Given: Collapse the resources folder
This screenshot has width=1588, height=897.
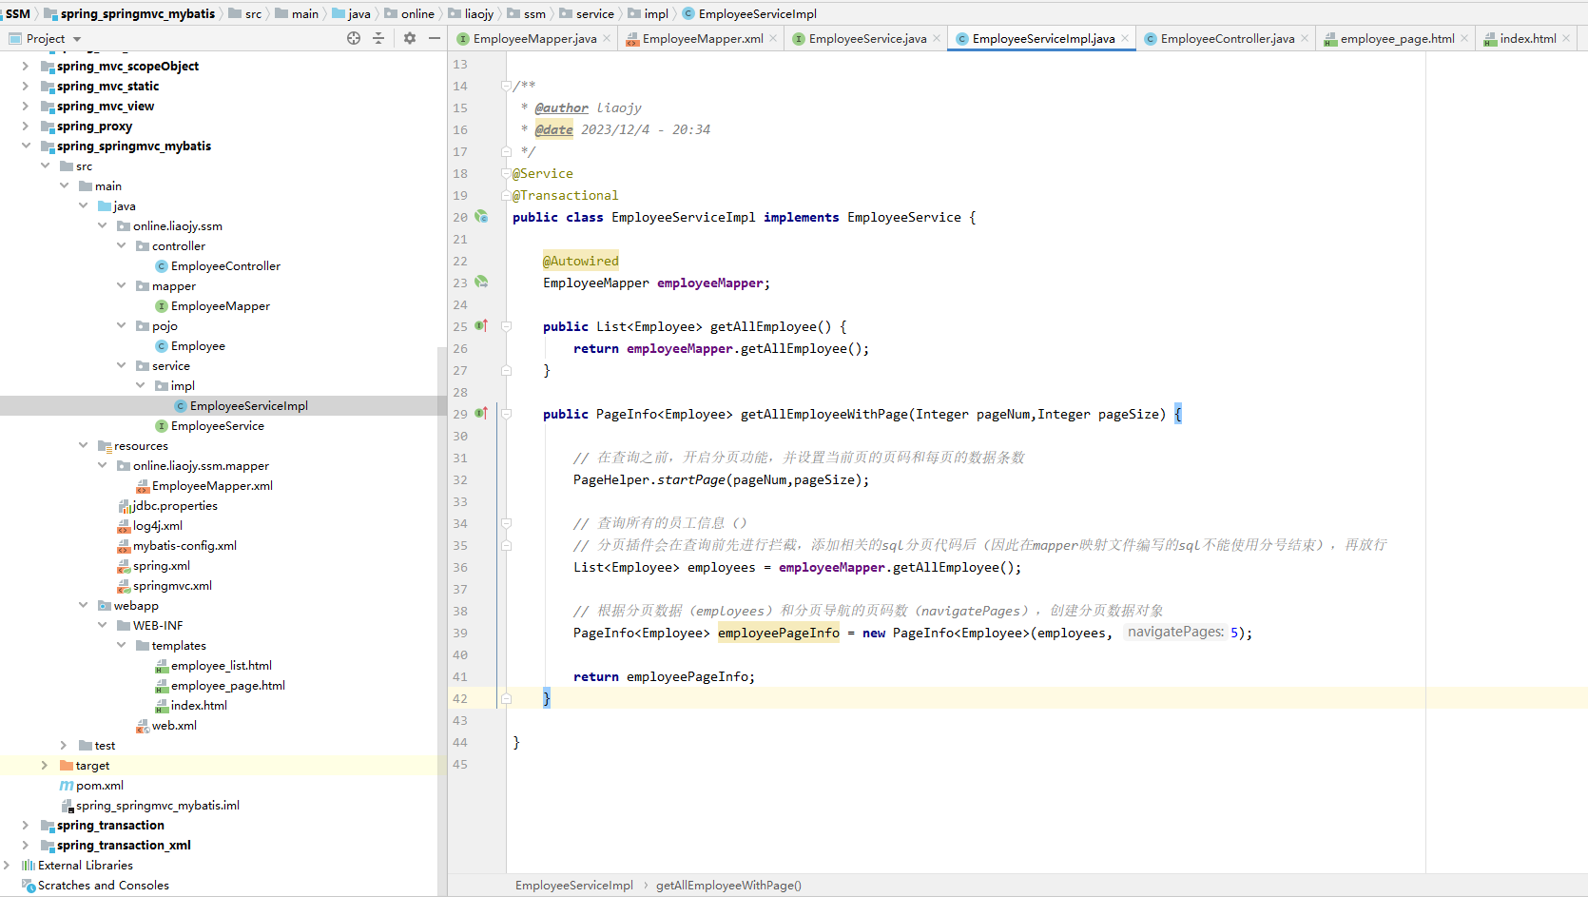Looking at the screenshot, I should tap(83, 445).
